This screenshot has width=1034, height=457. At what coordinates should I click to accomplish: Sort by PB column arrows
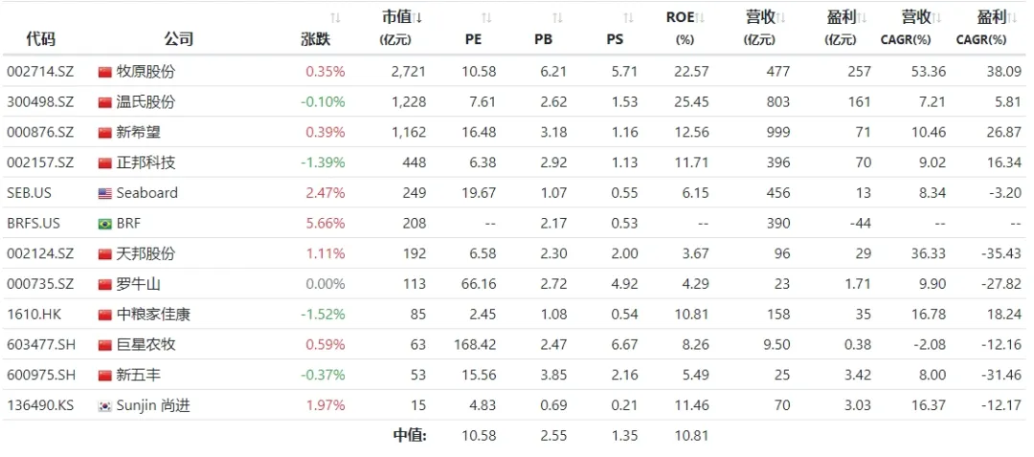557,18
